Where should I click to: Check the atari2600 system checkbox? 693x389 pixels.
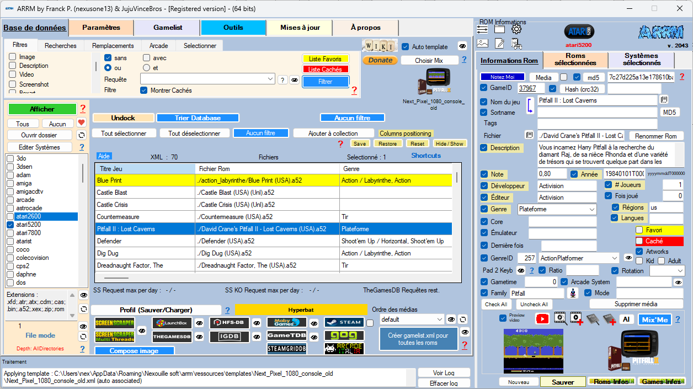point(10,217)
